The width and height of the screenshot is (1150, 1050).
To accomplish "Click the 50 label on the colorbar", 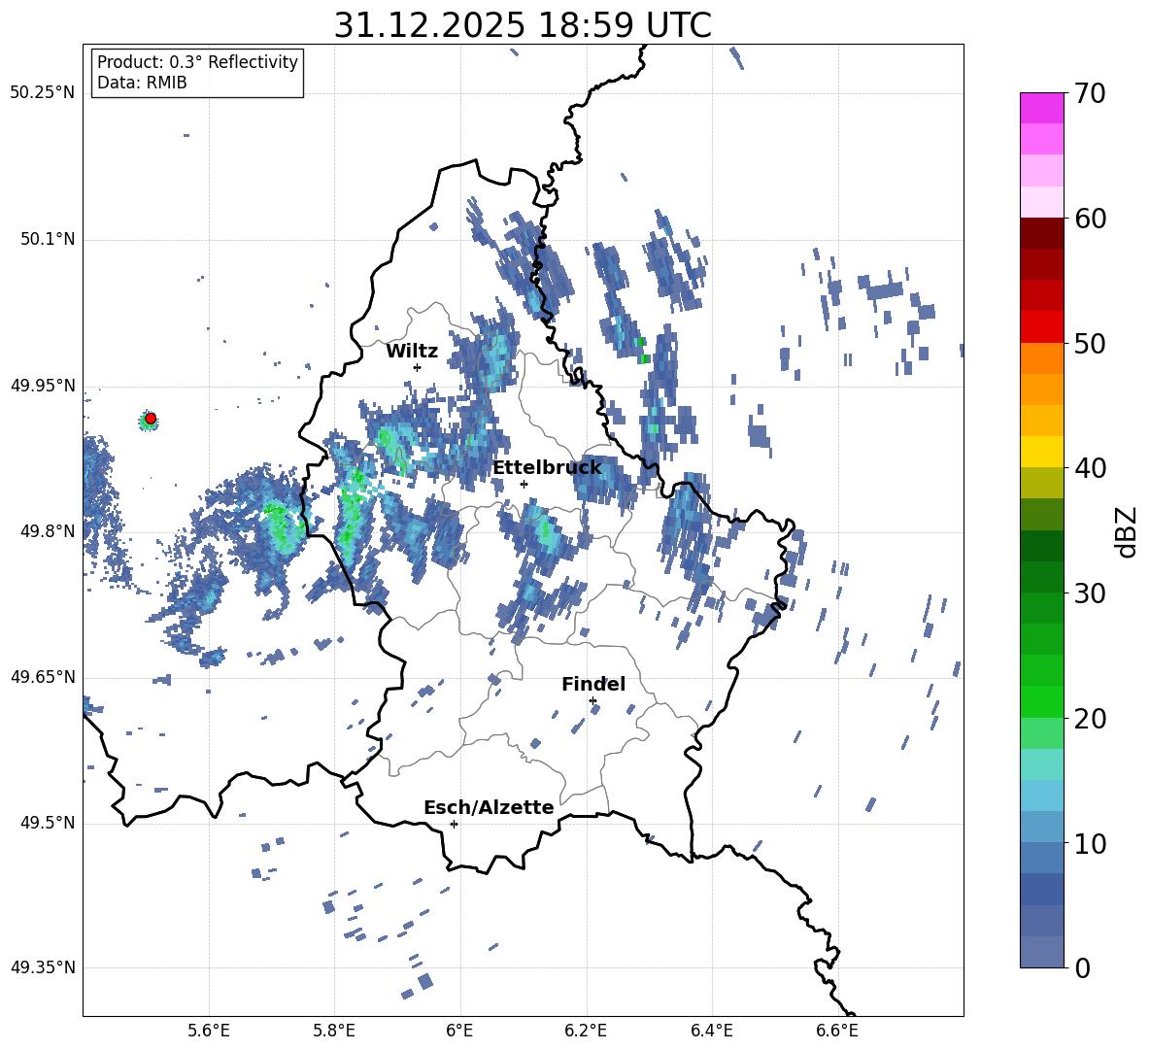I will (x=1090, y=343).
